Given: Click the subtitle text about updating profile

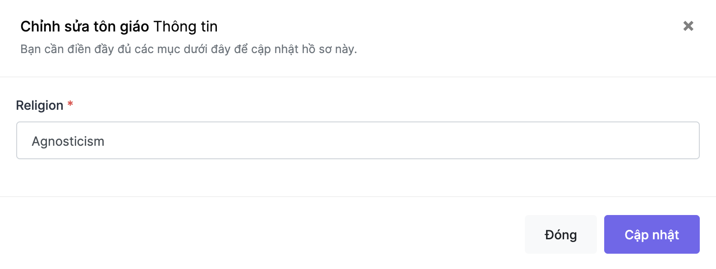Looking at the screenshot, I should coord(188,49).
